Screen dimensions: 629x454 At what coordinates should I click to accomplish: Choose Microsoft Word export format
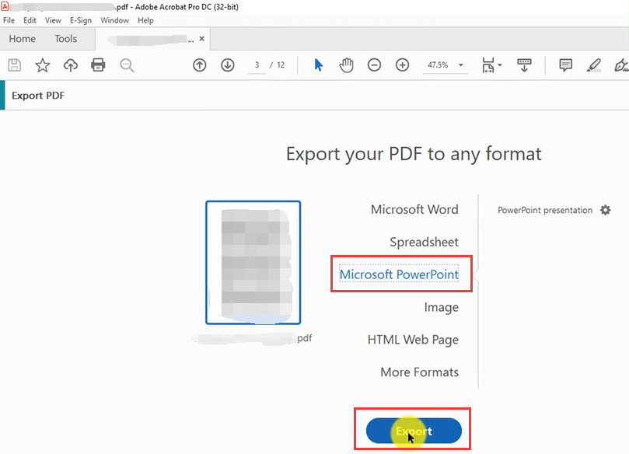pyautogui.click(x=414, y=209)
